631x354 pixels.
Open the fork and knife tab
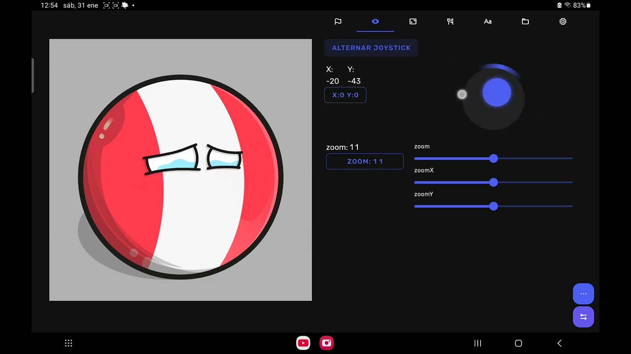click(450, 22)
